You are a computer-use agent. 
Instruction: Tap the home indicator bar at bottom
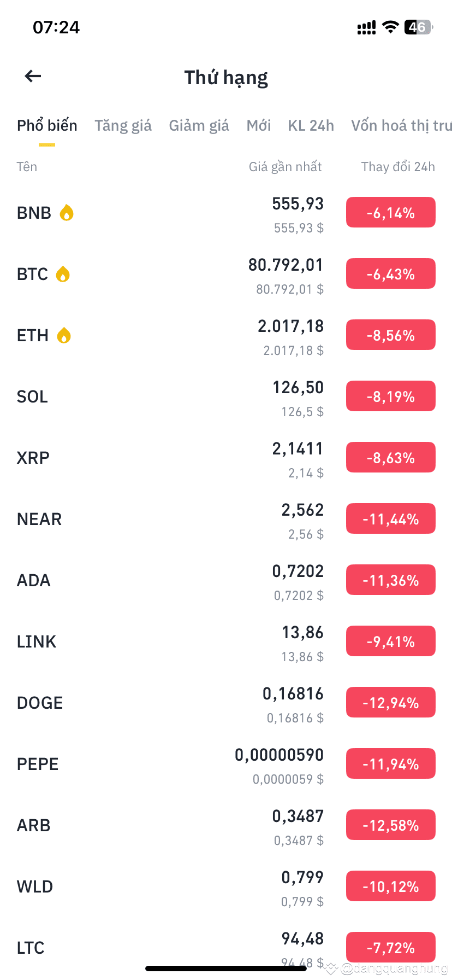pyautogui.click(x=226, y=969)
